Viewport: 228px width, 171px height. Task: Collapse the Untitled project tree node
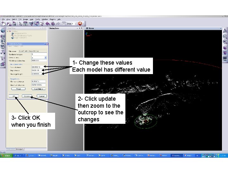[8, 31]
